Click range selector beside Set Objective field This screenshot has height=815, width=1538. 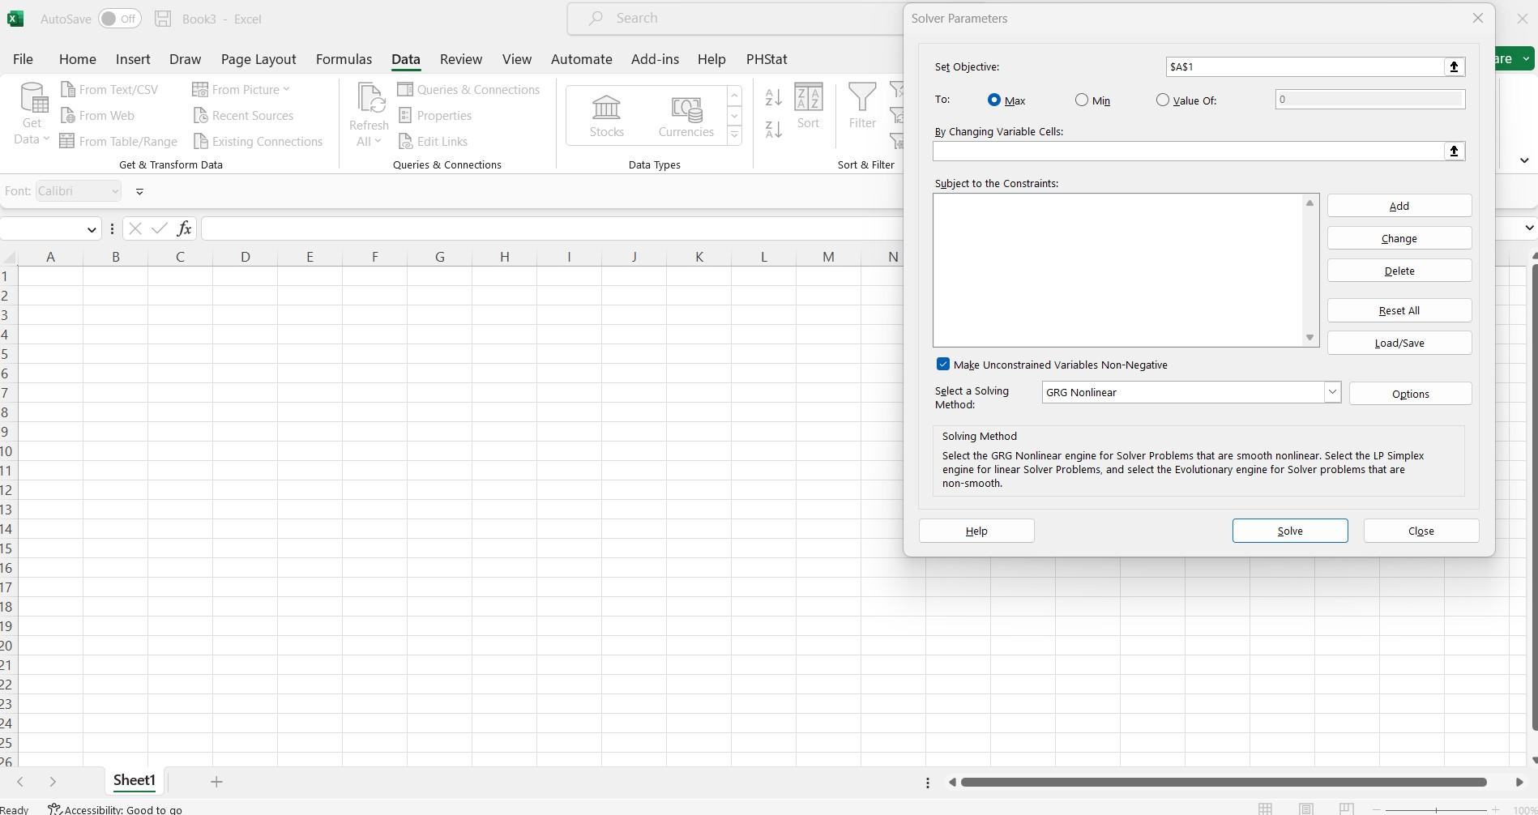pyautogui.click(x=1453, y=66)
